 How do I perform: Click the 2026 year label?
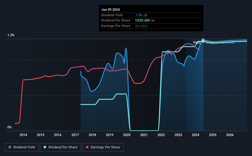(x=230, y=135)
